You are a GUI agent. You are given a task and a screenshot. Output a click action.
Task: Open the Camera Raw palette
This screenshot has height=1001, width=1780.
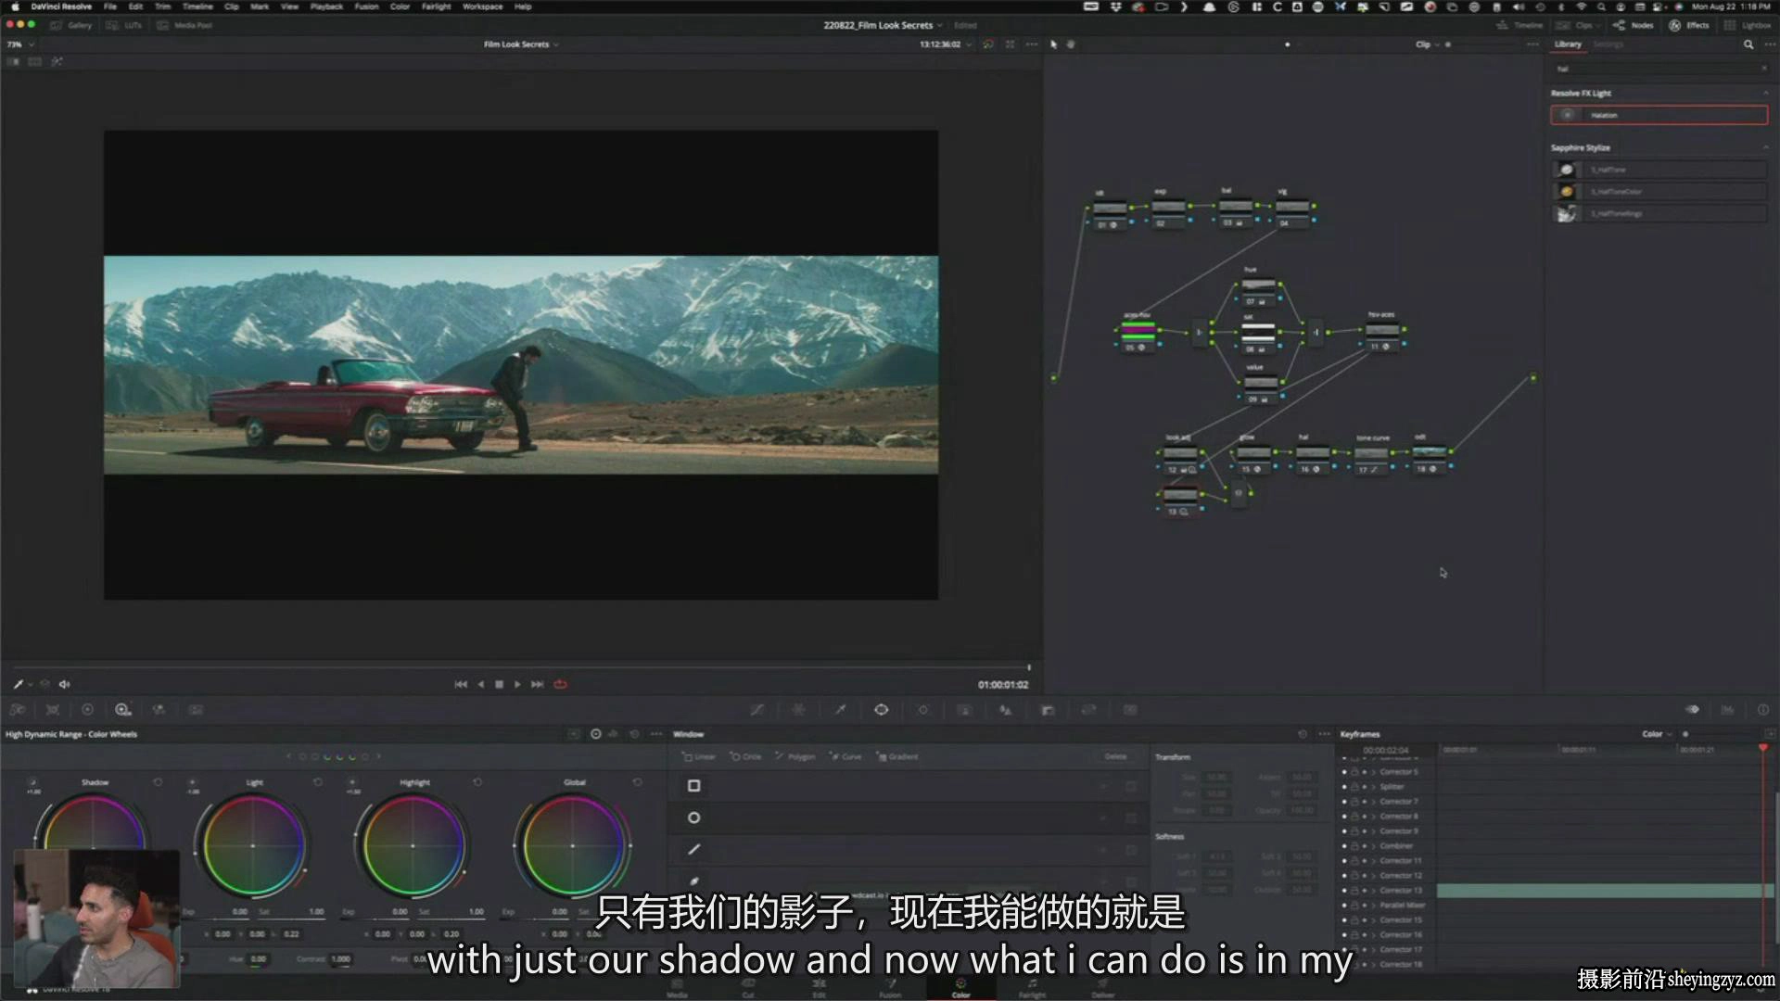pos(17,710)
